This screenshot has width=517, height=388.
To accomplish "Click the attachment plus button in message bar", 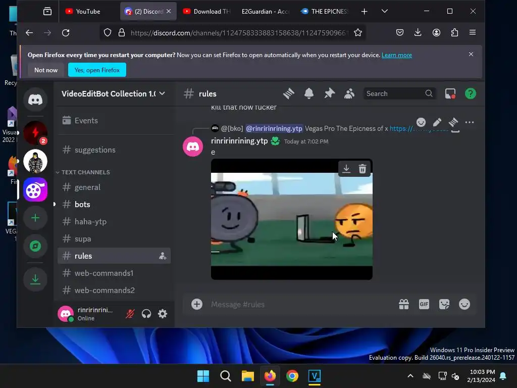I will coord(197,304).
